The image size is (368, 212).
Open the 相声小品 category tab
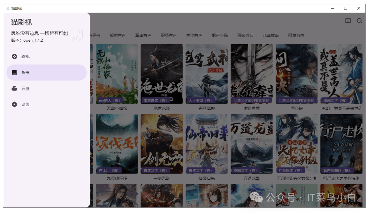pos(220,35)
